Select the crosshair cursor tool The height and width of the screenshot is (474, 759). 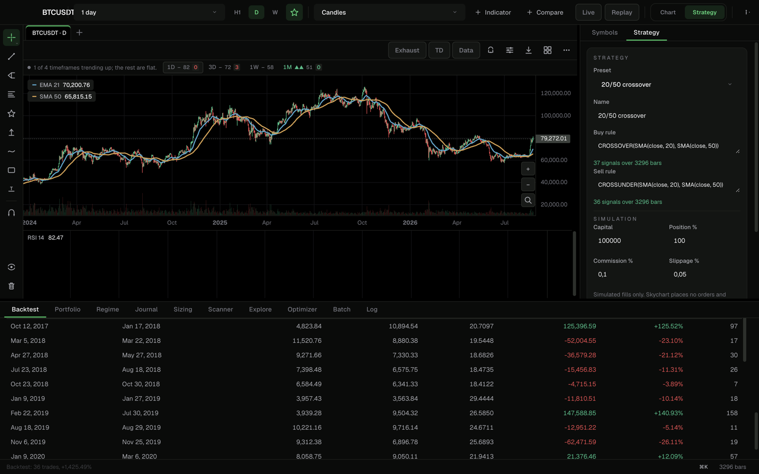point(11,37)
